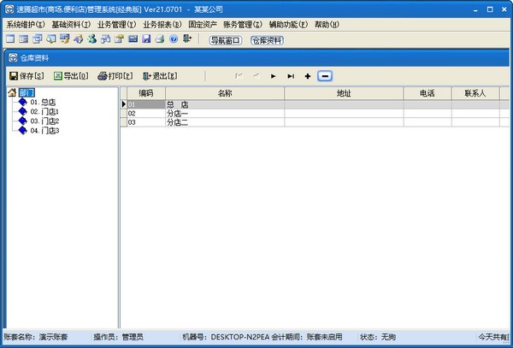The width and height of the screenshot is (513, 348).
Task: Go to the next record arrow
Action: [274, 76]
